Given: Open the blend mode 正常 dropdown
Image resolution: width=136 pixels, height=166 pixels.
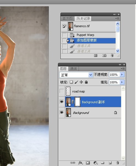Looking at the screenshot, I should 76,75.
